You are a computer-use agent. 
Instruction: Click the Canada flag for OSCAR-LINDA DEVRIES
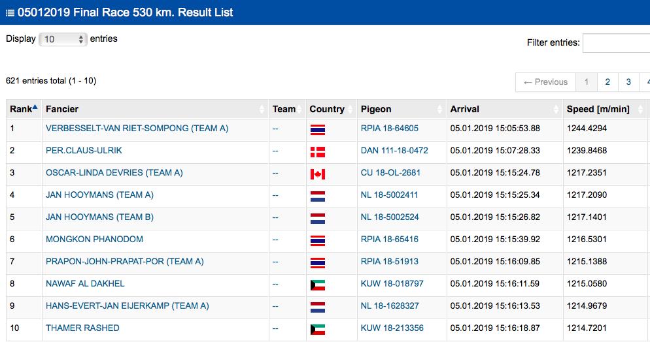(318, 174)
